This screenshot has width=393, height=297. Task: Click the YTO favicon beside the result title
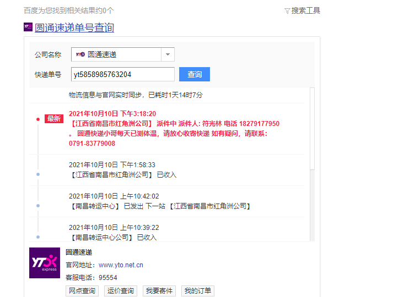(28, 27)
